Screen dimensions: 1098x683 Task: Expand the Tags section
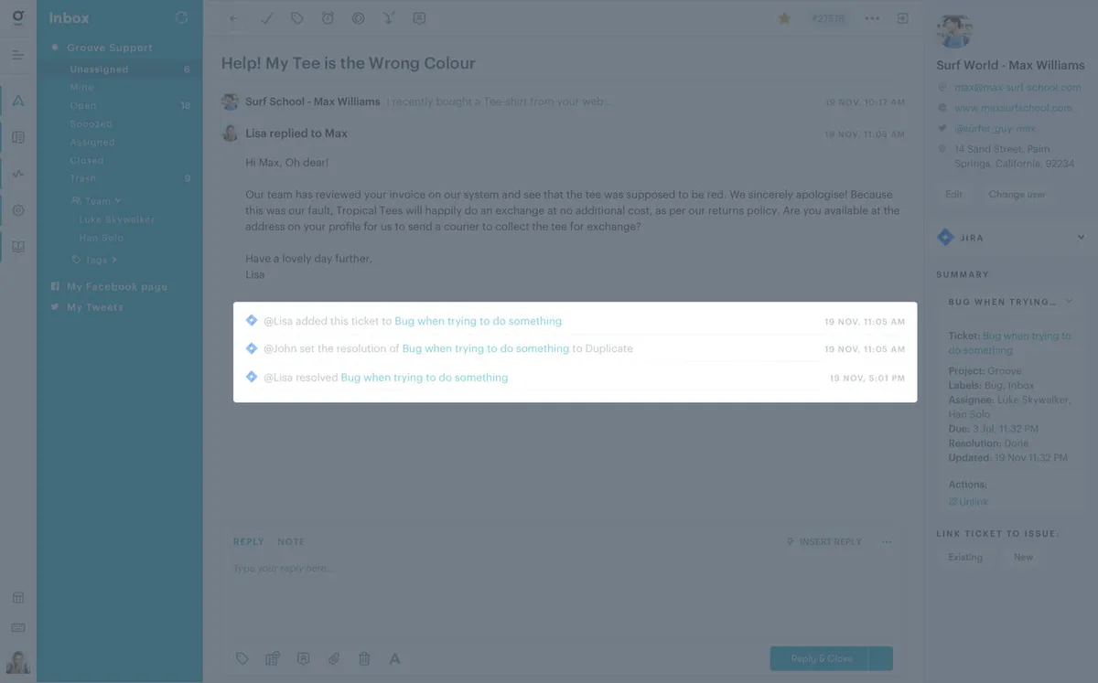click(96, 260)
